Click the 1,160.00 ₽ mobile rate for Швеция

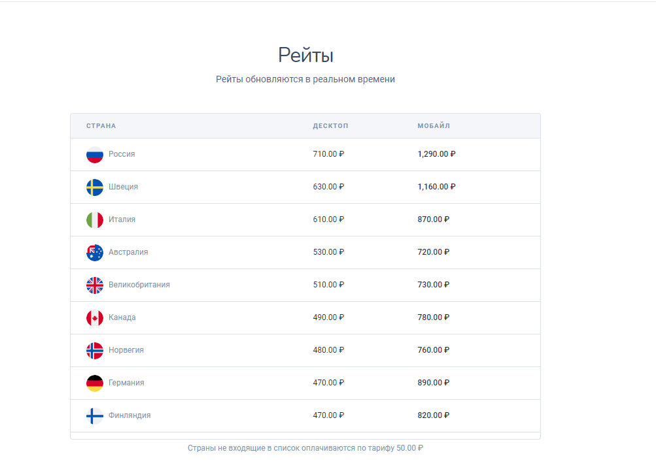pyautogui.click(x=436, y=186)
